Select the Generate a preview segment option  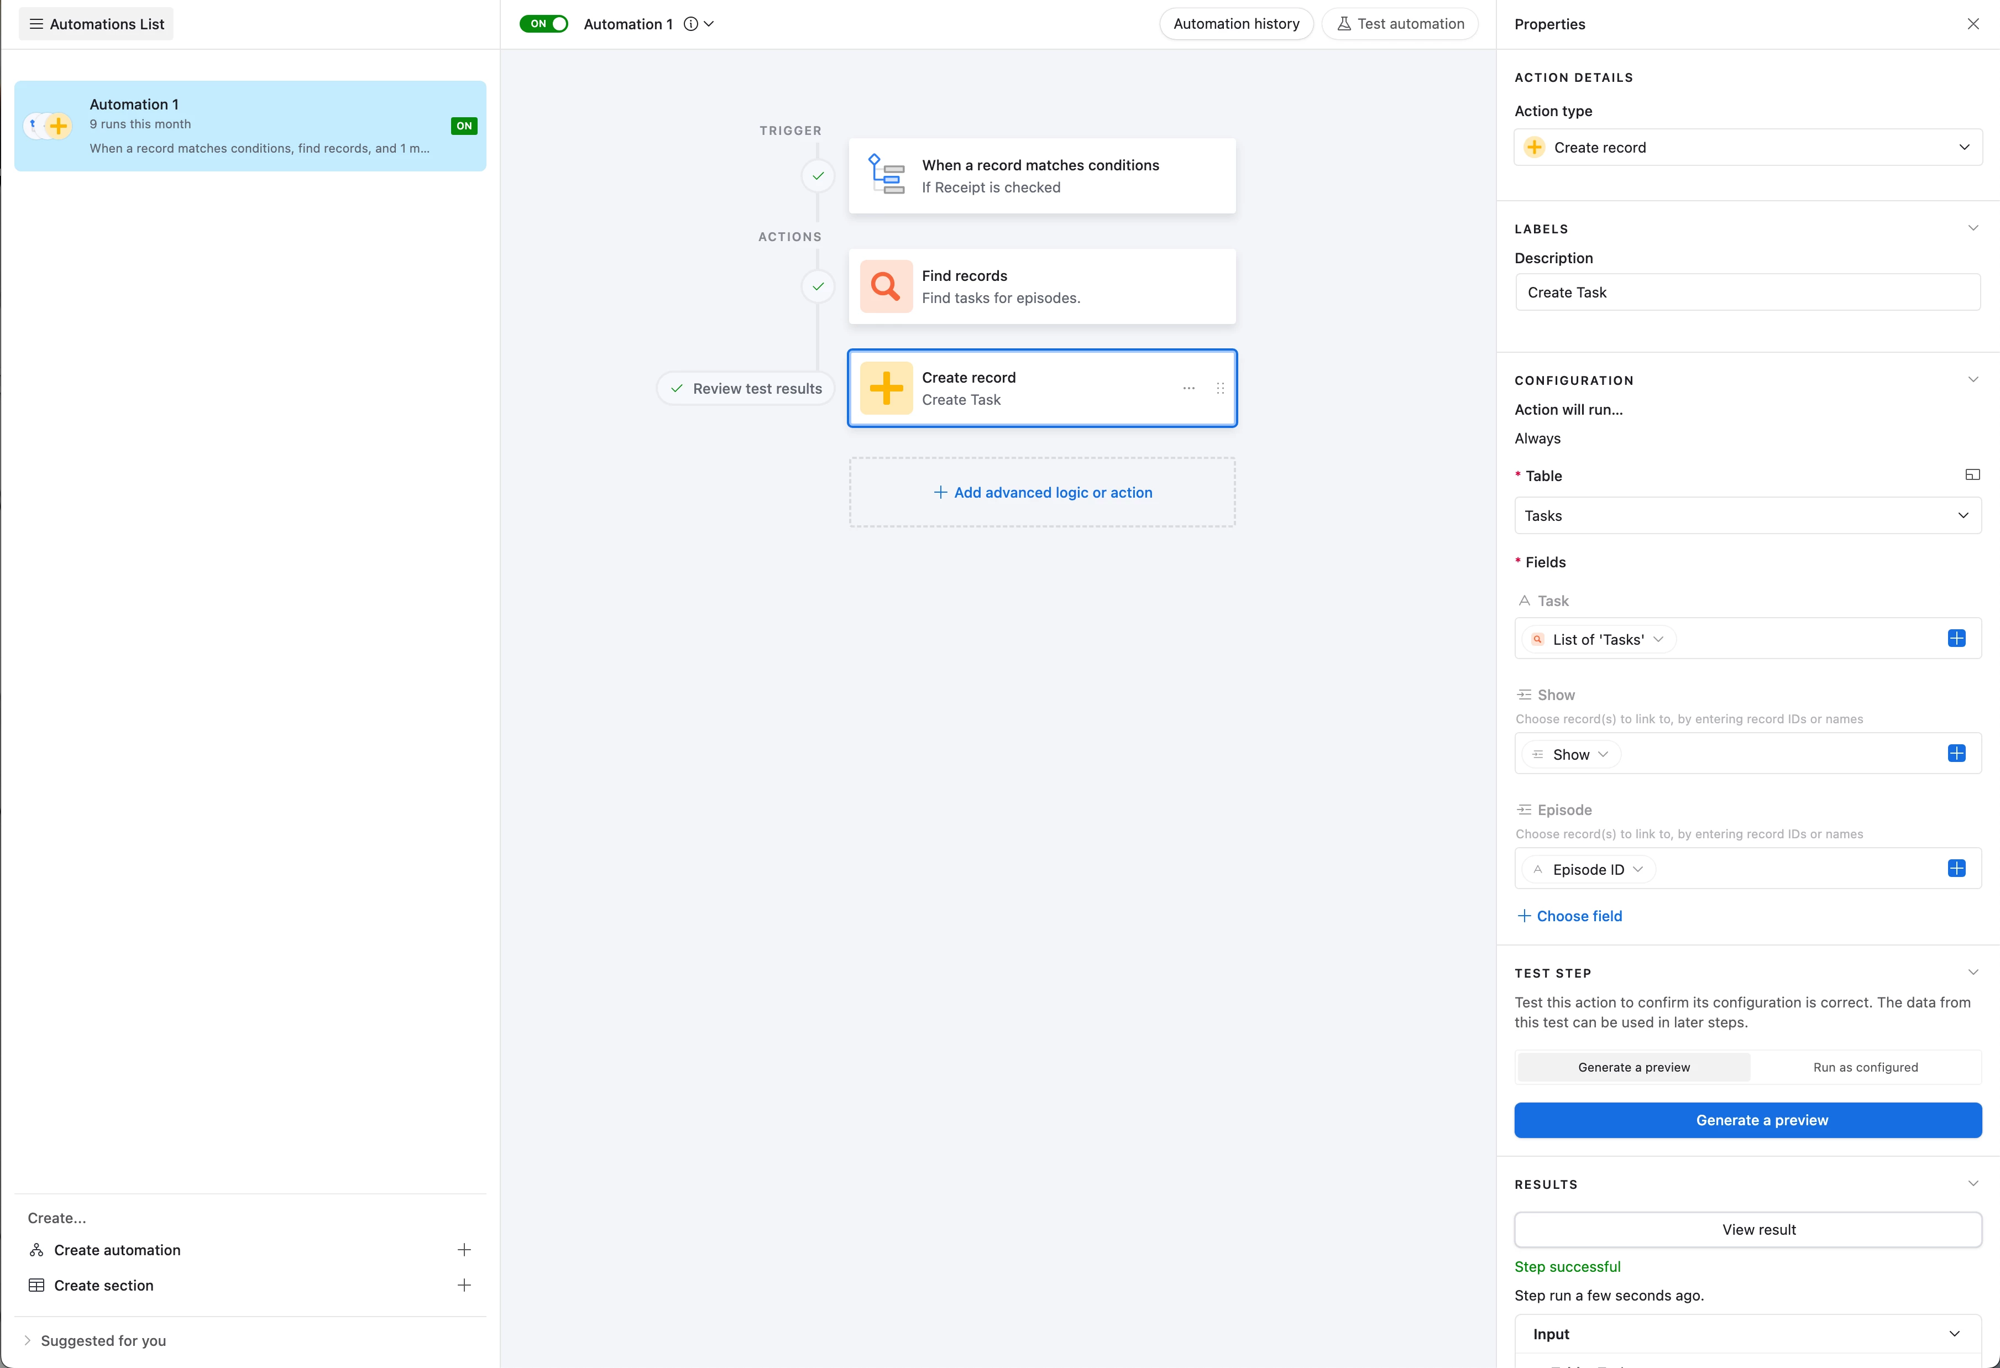(x=1633, y=1068)
